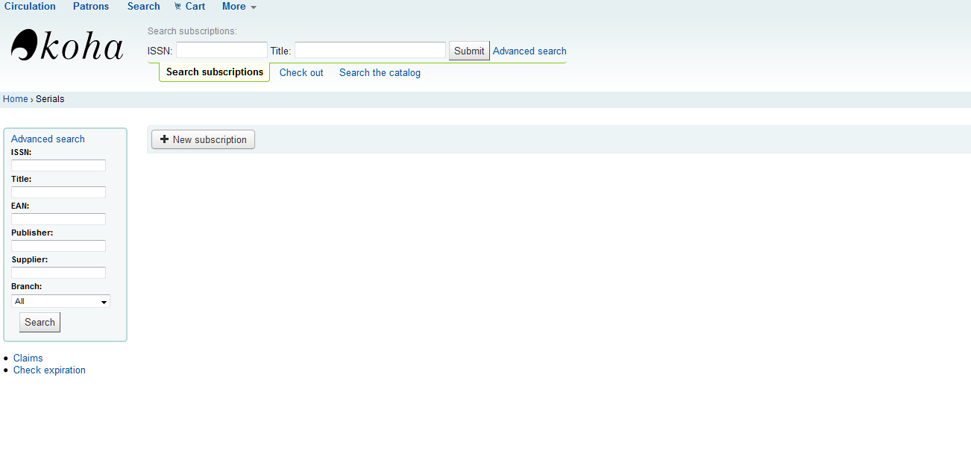Image resolution: width=971 pixels, height=474 pixels.
Task: Click the Koha logo
Action: tap(67, 46)
